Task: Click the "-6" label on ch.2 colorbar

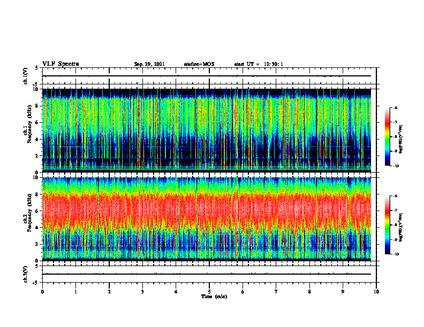Action: tap(395, 196)
